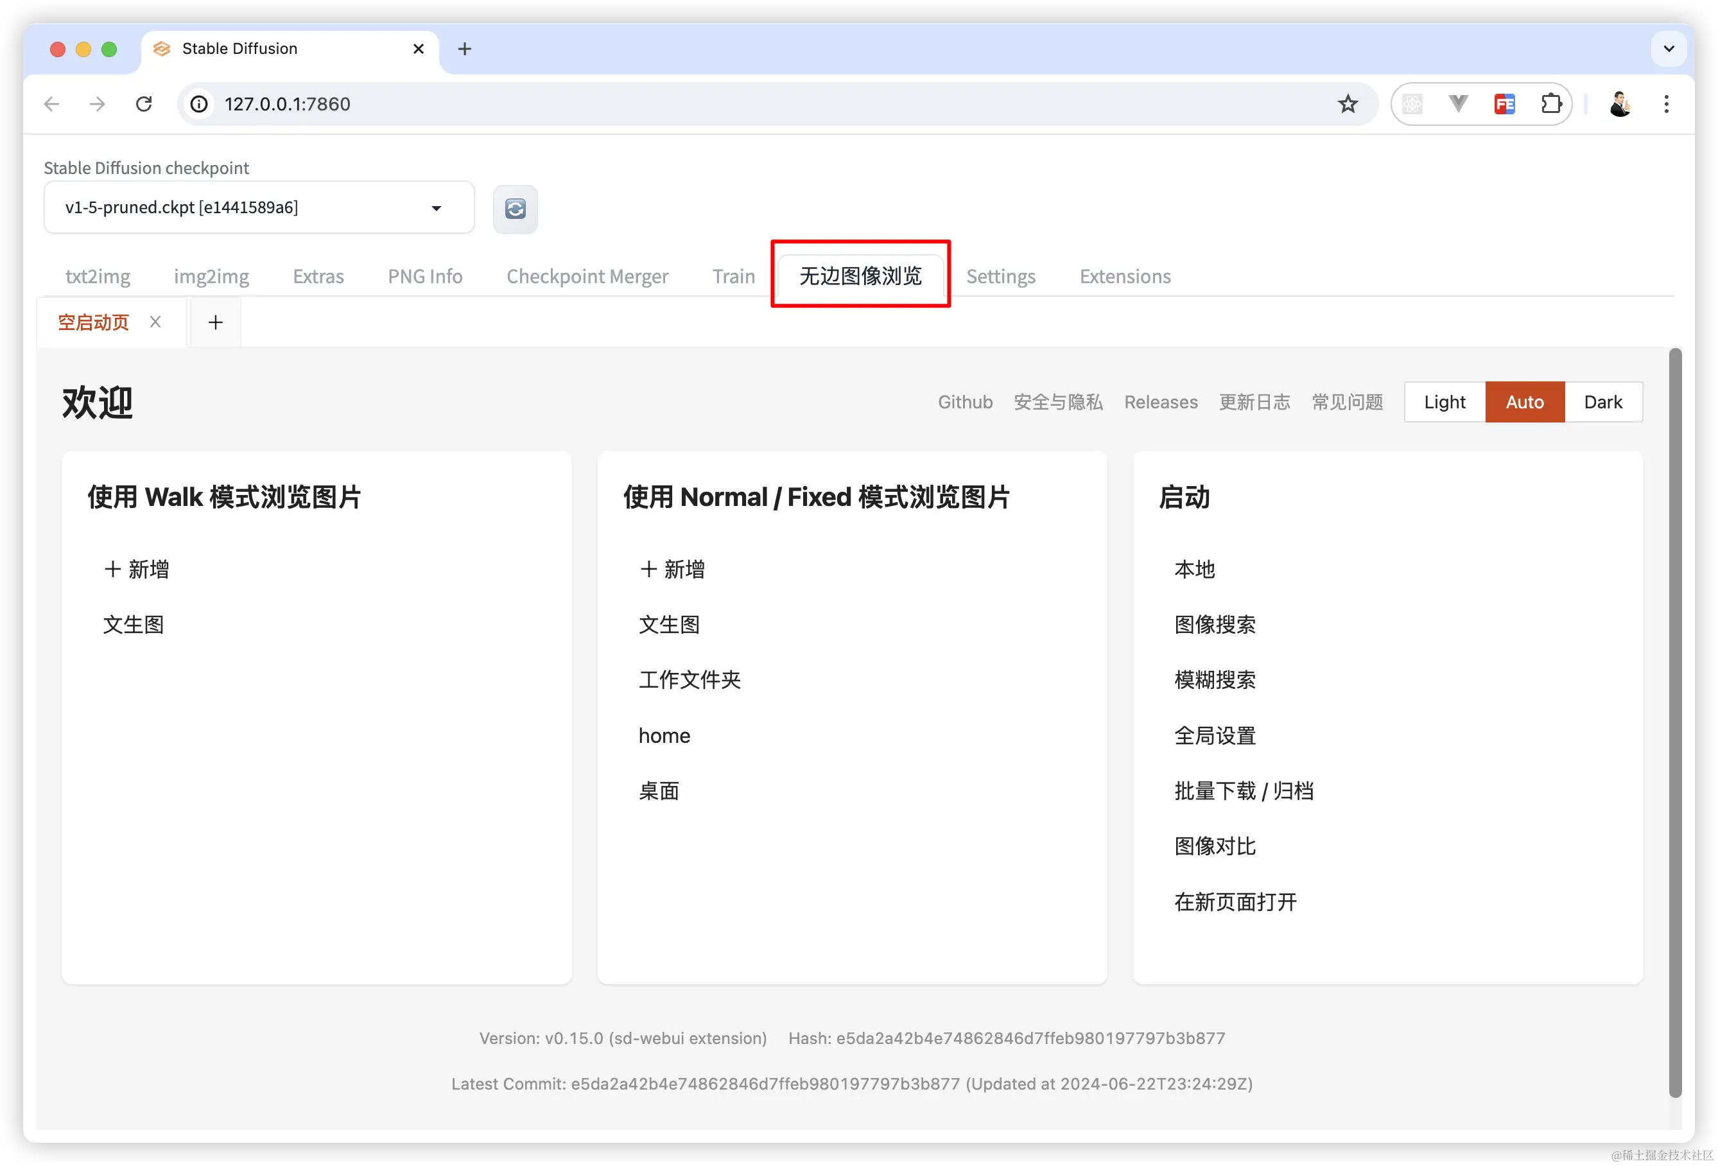Open 桌面 folder entry
The image size is (1718, 1166).
click(659, 791)
